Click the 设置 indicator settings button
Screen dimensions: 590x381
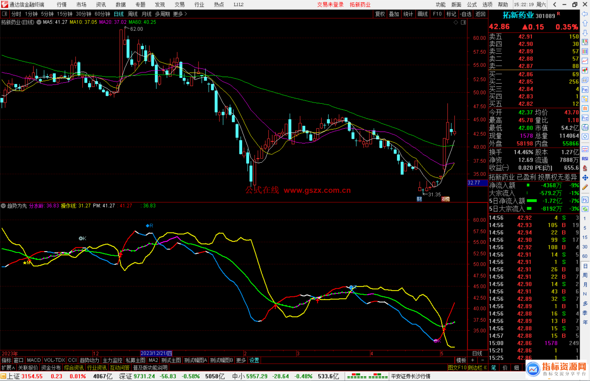(x=254, y=361)
